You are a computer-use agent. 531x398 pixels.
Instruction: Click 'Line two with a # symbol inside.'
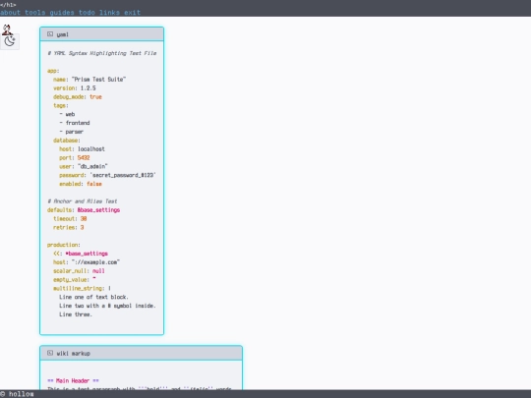click(x=108, y=306)
